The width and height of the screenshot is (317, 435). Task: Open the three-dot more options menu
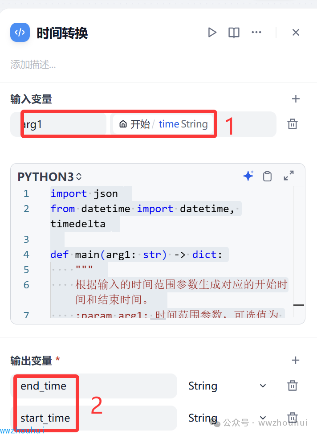pos(256,32)
